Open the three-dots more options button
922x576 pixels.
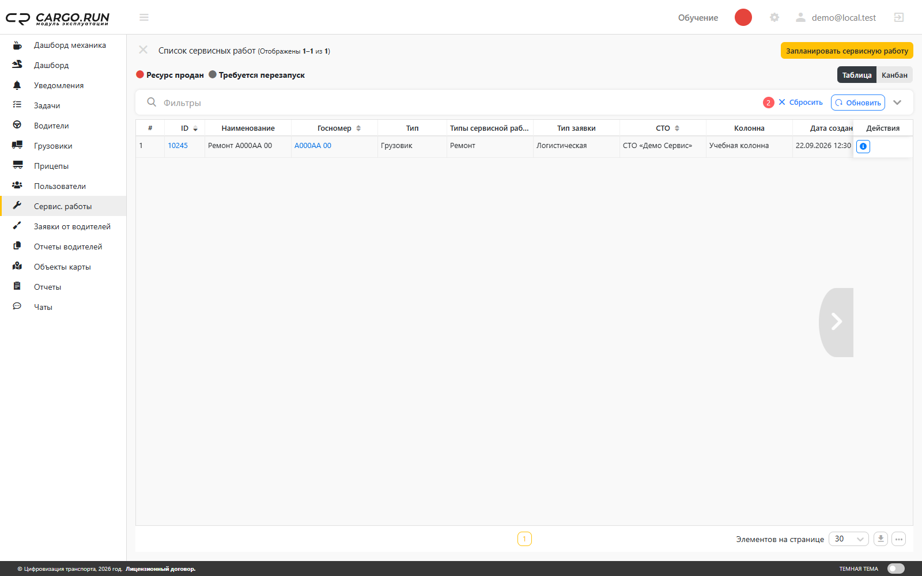click(x=899, y=539)
